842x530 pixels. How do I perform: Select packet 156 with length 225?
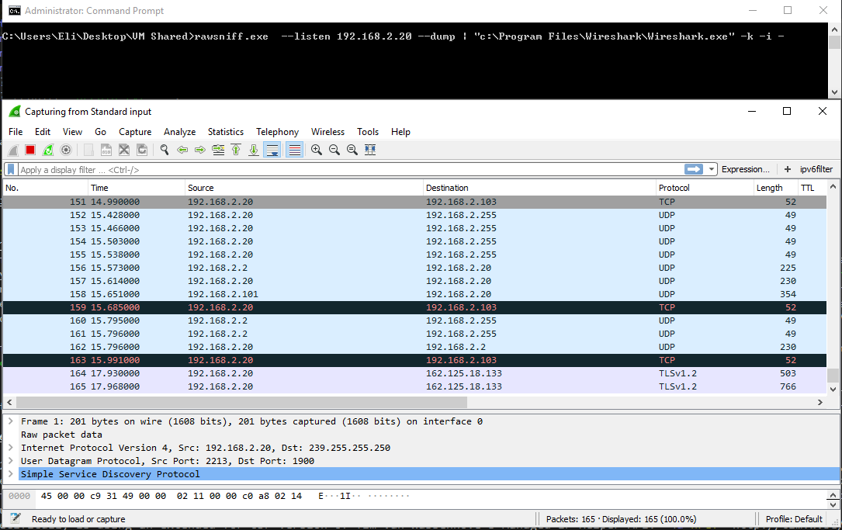pyautogui.click(x=414, y=268)
